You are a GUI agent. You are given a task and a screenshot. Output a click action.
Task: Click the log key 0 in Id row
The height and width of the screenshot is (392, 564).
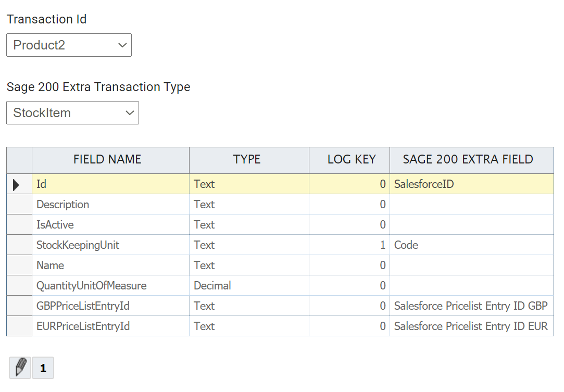(349, 184)
